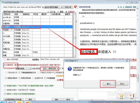Click the red help icon beside 开始分析

pos(76,7)
